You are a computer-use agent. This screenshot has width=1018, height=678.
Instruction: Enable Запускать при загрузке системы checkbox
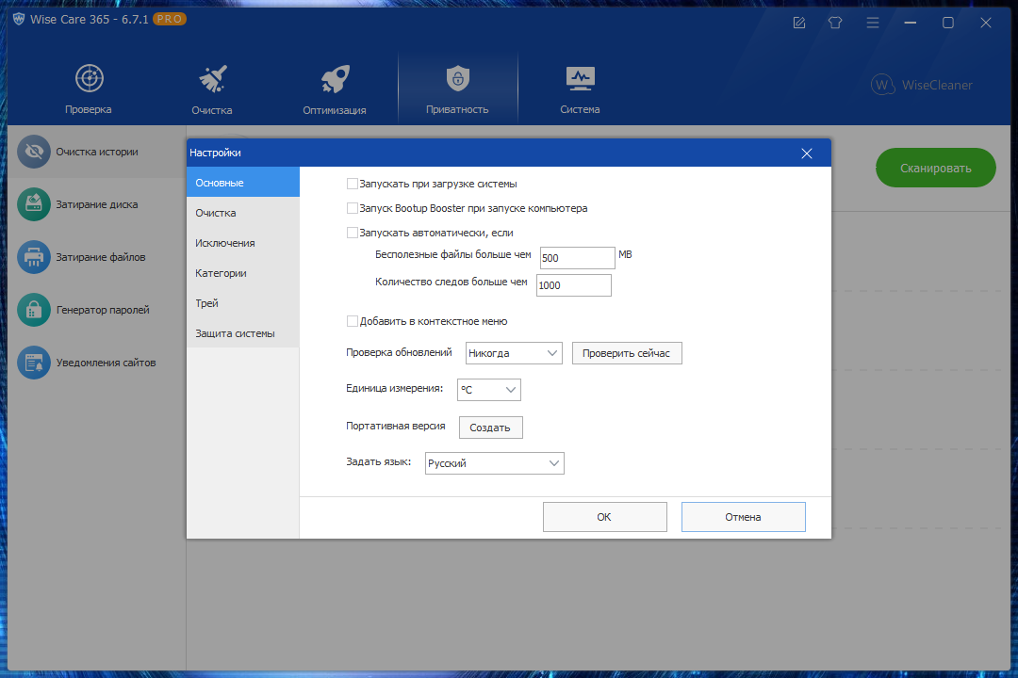(353, 184)
